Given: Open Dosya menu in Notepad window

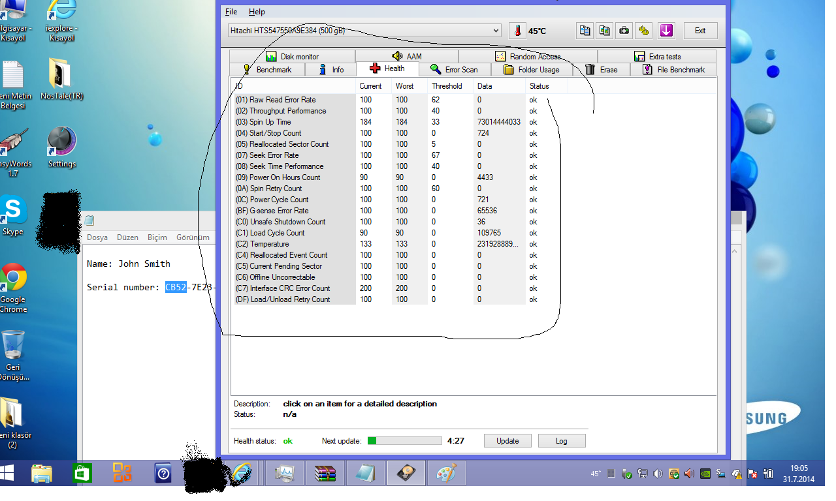Looking at the screenshot, I should (x=97, y=237).
